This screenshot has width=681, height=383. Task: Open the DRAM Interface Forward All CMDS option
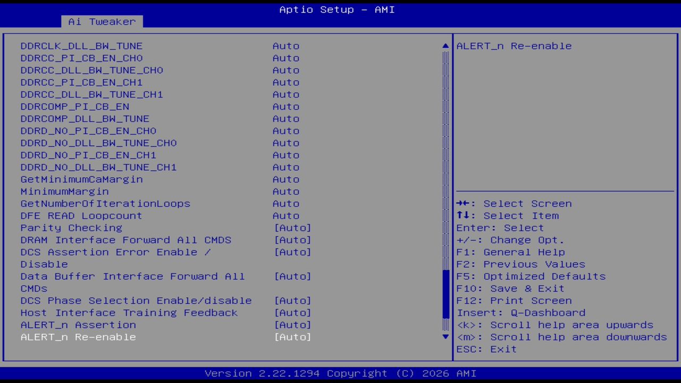126,240
